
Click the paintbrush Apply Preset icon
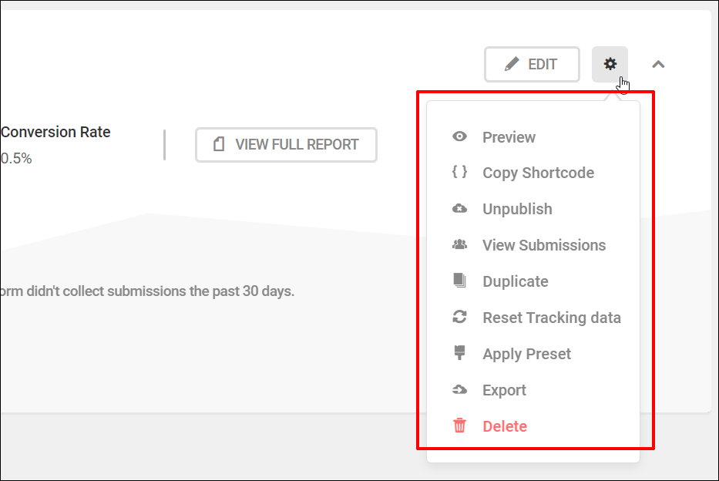459,352
